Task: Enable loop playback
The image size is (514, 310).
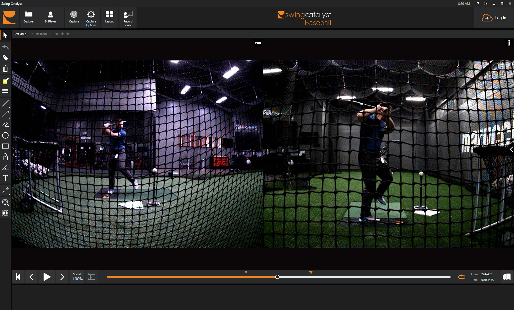Action: coord(462,277)
